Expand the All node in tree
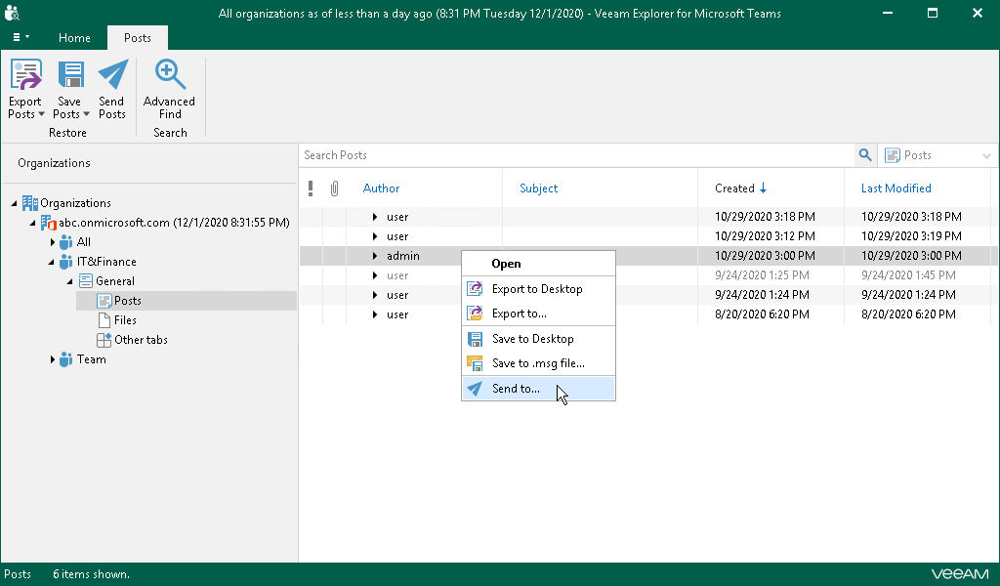 coord(53,242)
